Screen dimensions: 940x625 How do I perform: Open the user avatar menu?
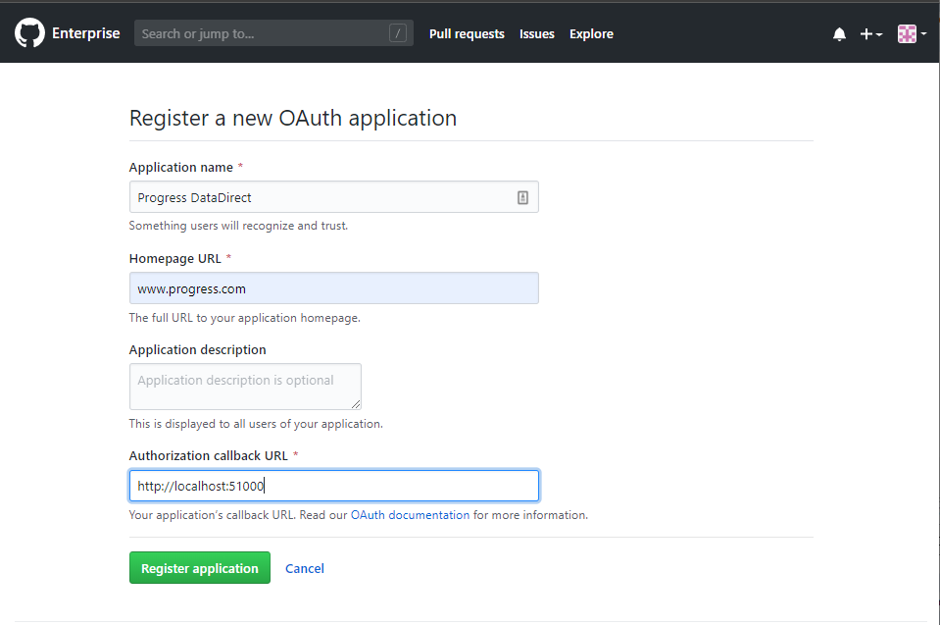pyautogui.click(x=912, y=34)
